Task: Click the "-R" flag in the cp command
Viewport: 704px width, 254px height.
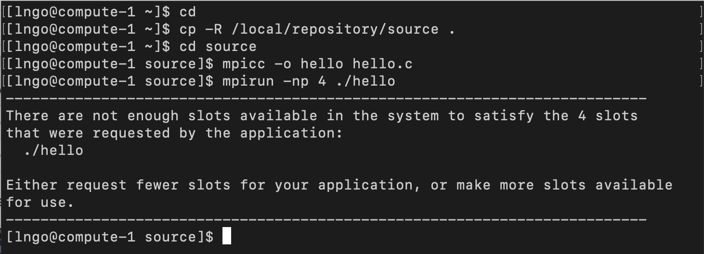Action: (213, 29)
